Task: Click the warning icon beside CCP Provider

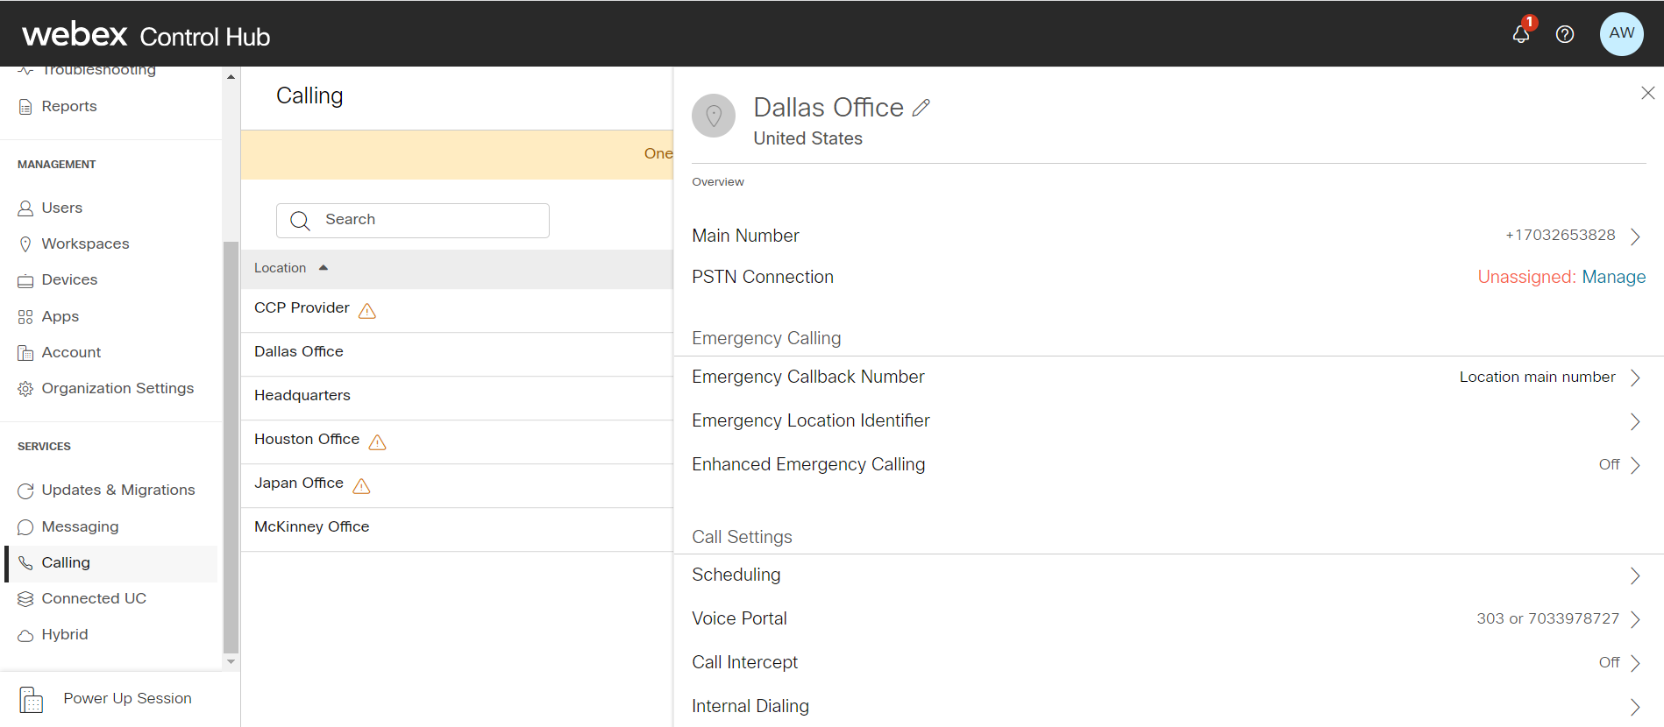Action: click(367, 311)
